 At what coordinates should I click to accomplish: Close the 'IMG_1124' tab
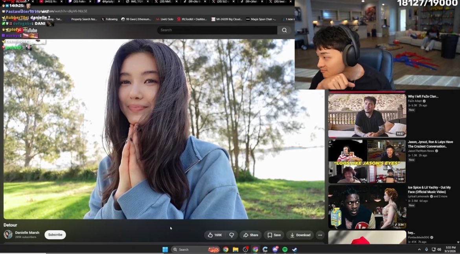[148, 2]
